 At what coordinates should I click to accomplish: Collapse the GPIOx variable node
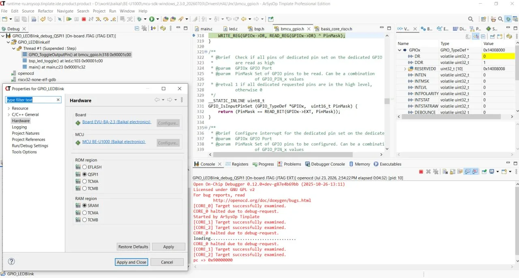pyautogui.click(x=399, y=50)
